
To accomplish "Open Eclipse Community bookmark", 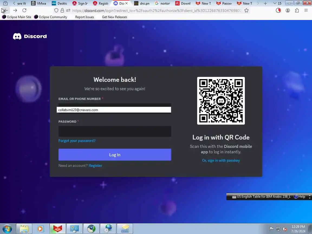I will coord(51,17).
